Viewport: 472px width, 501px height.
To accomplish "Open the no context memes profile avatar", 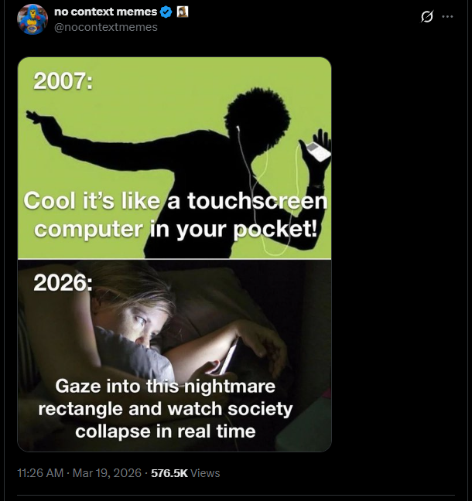I will [x=32, y=19].
